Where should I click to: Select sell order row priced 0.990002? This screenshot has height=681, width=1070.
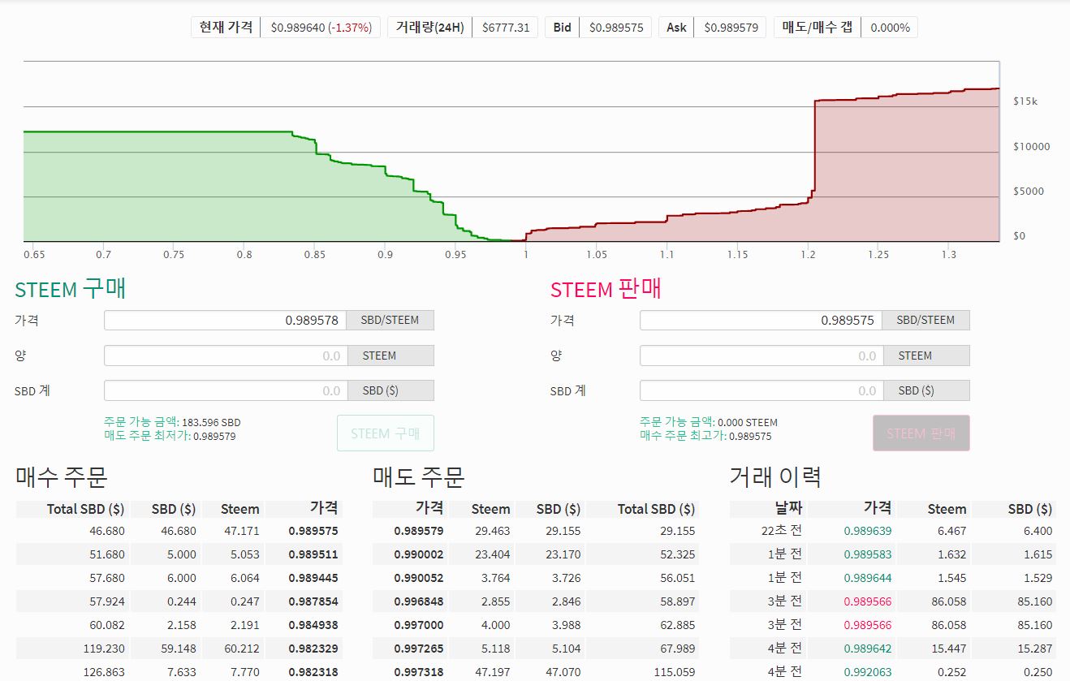tap(536, 554)
